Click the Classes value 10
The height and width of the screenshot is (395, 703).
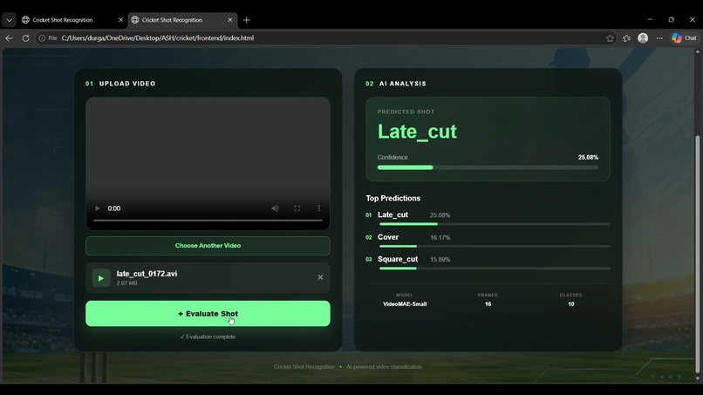tap(570, 304)
